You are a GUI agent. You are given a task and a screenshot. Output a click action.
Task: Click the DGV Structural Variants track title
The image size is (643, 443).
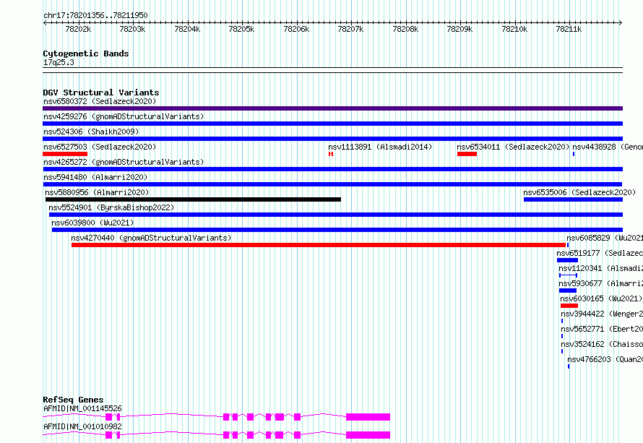coord(101,93)
